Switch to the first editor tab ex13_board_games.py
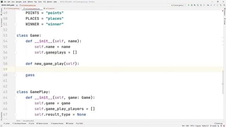The width and height of the screenshot is (226, 127). 13,8
